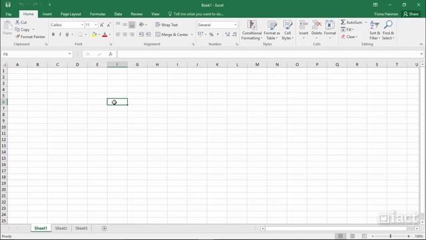Screen dimensions: 426x240
Task: Select the Sheet2 tab
Action: click(61, 228)
